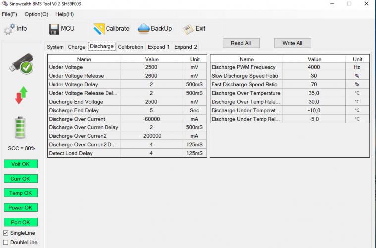Toggle the SingleLine checkbox
This screenshot has height=248, width=376.
click(6, 233)
